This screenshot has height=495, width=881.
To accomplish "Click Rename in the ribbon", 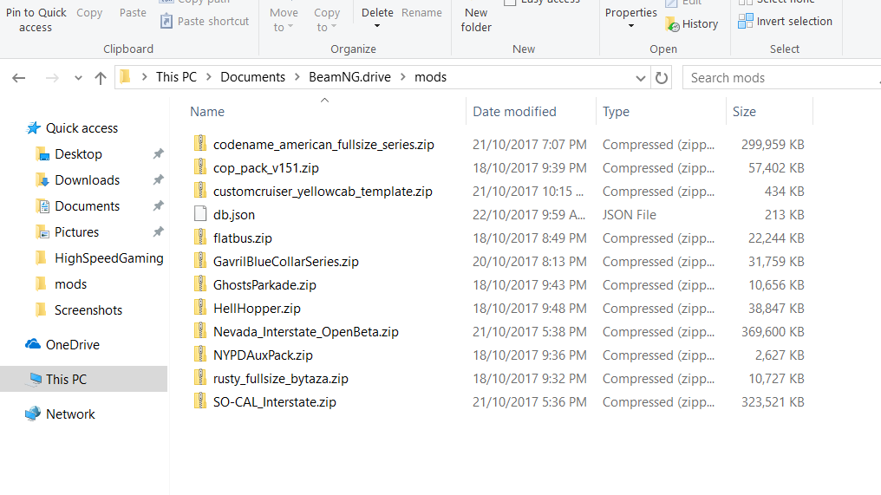I will (x=421, y=12).
